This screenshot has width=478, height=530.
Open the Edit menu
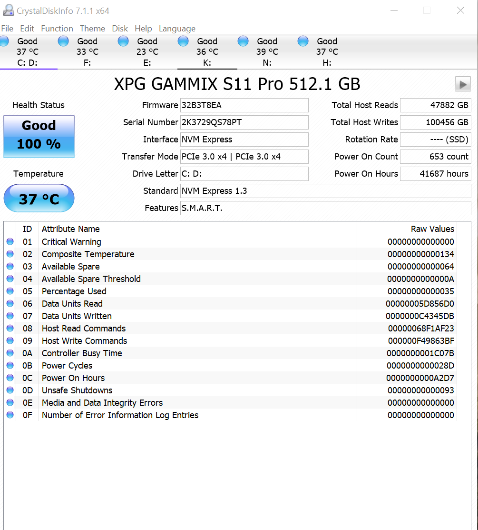coord(27,29)
